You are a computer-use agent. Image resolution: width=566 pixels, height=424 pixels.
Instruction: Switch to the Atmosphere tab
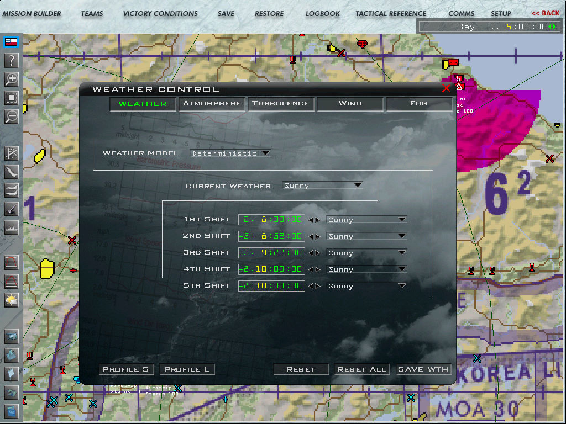click(x=212, y=103)
